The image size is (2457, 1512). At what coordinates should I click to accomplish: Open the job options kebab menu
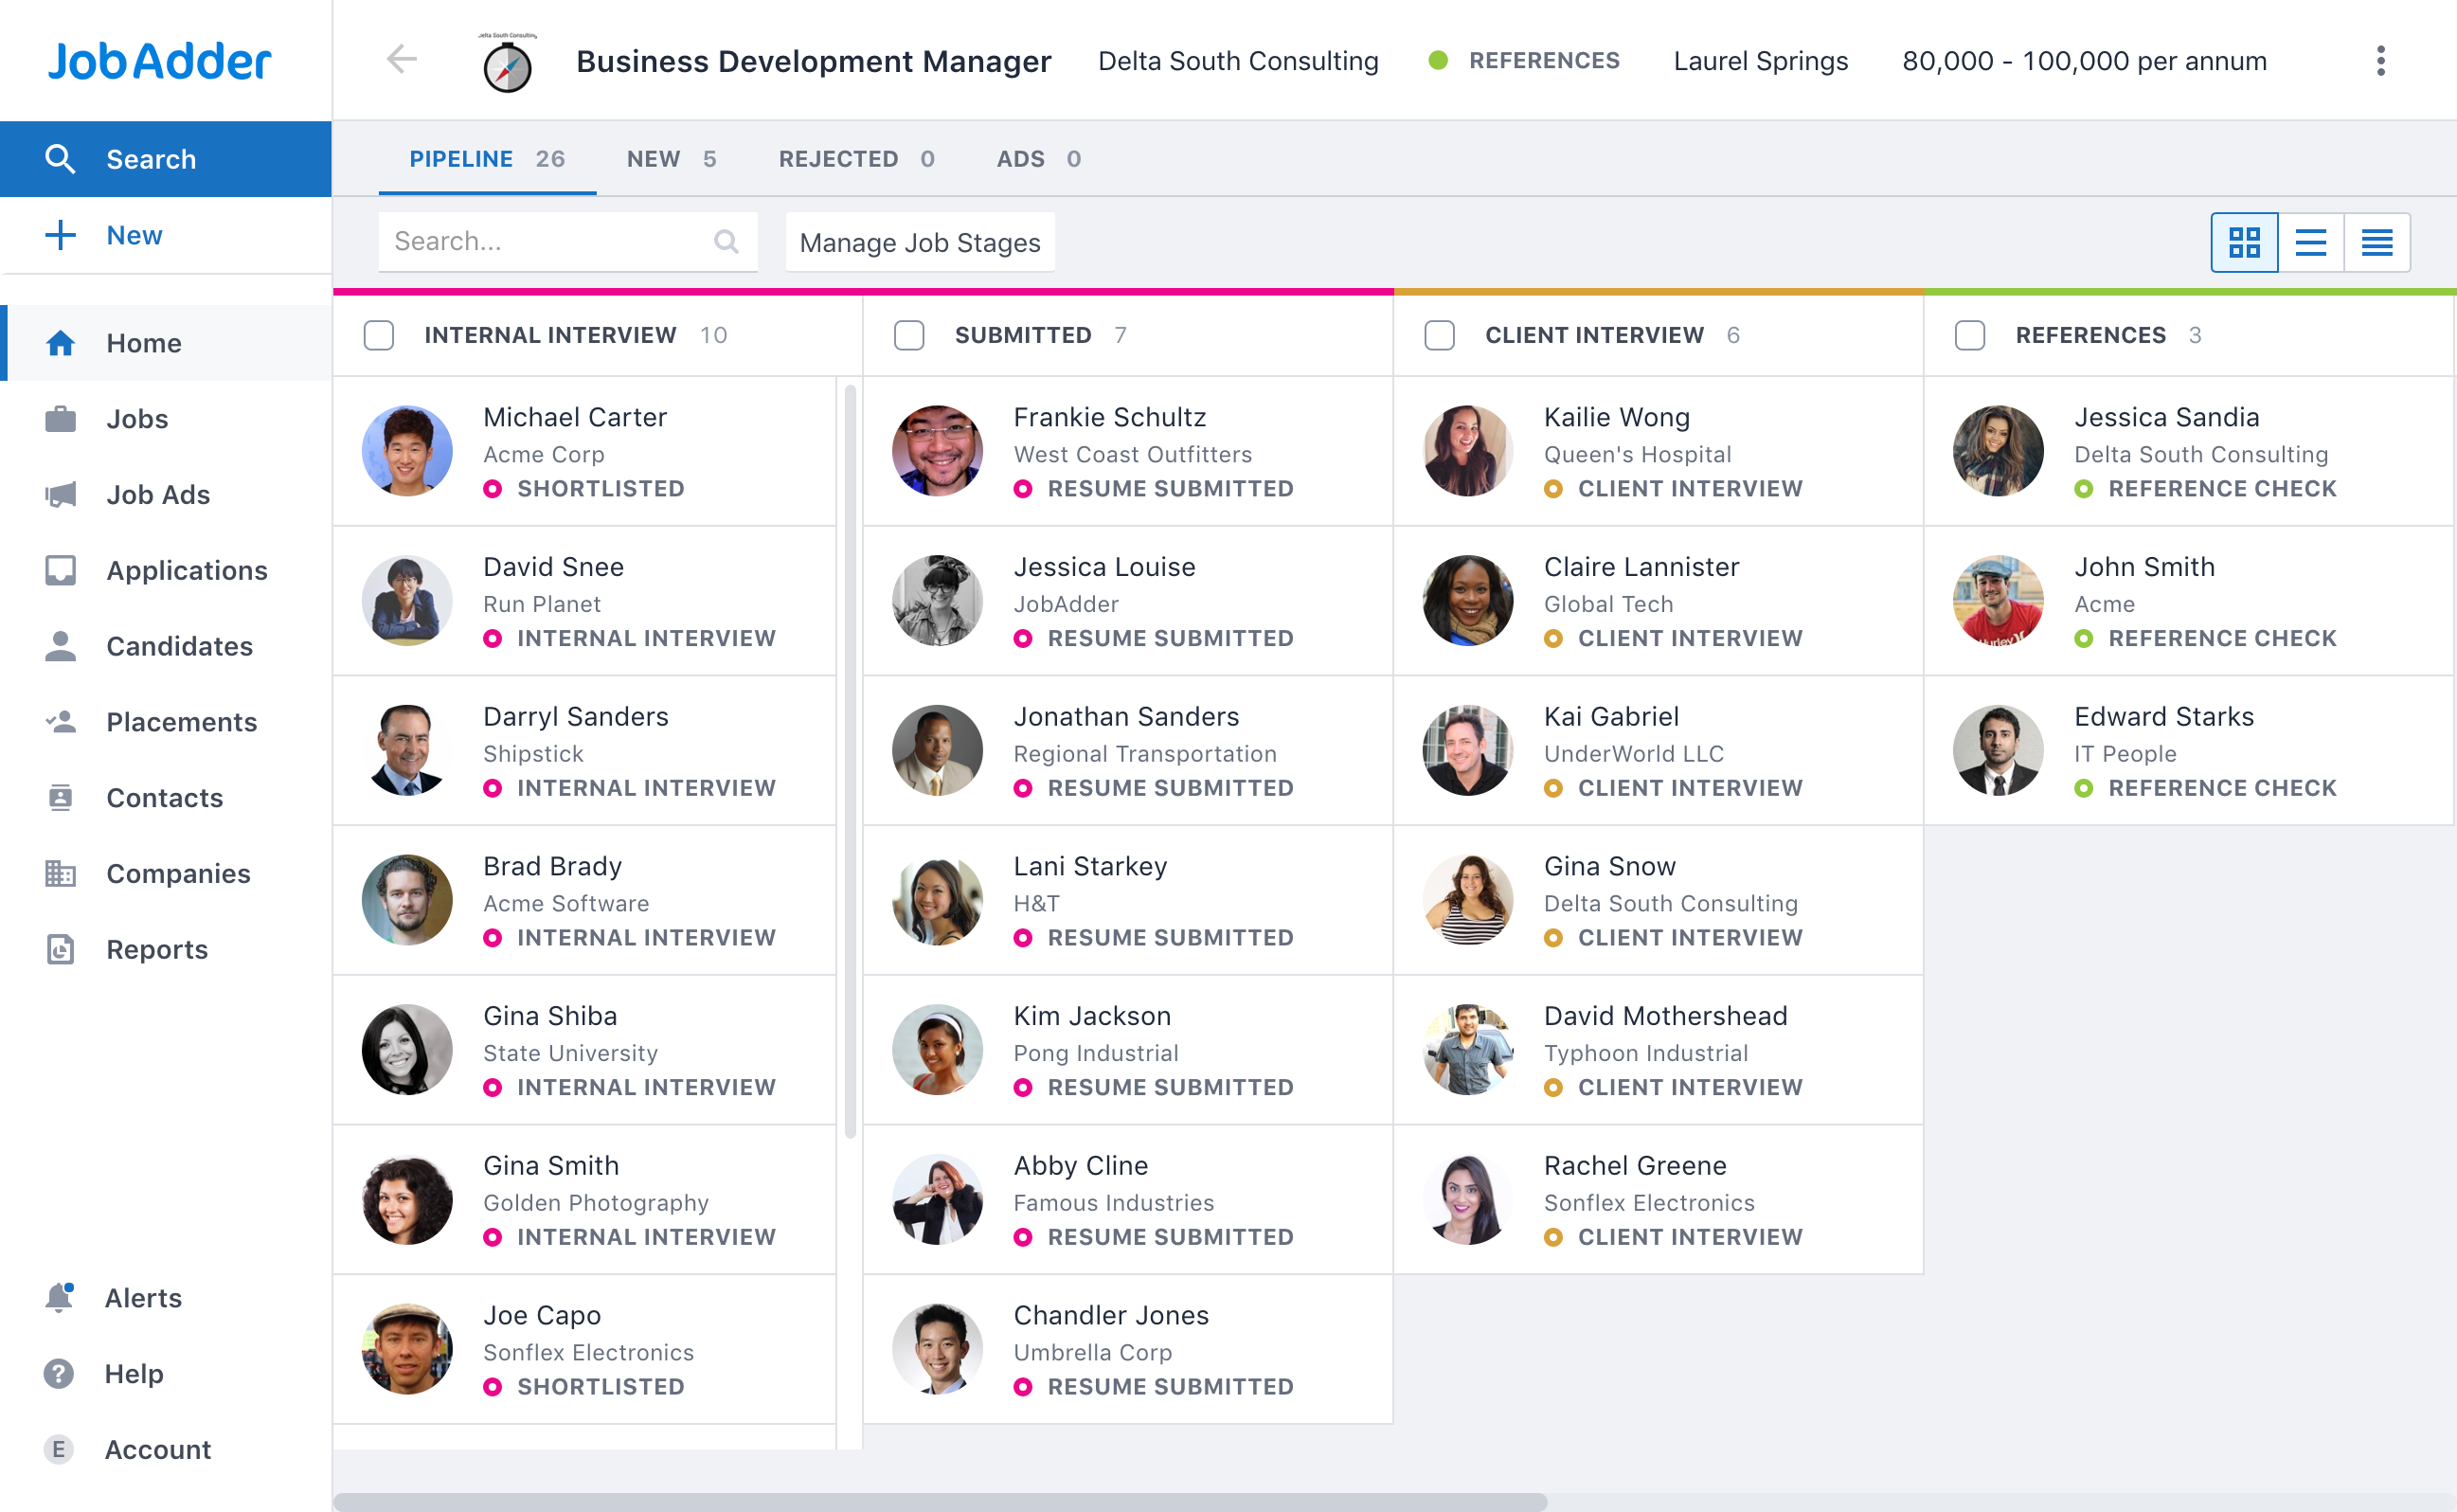[2381, 60]
